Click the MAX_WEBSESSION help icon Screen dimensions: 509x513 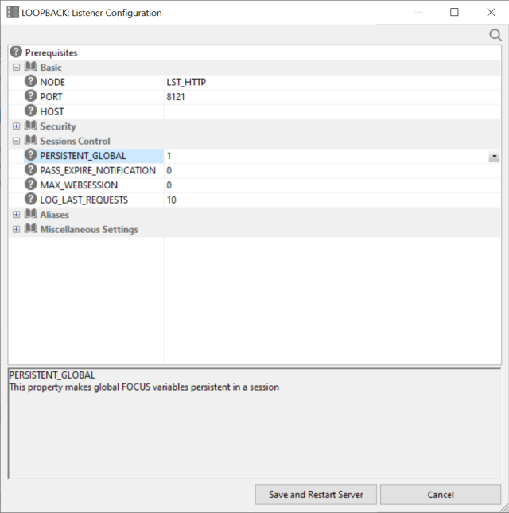31,185
